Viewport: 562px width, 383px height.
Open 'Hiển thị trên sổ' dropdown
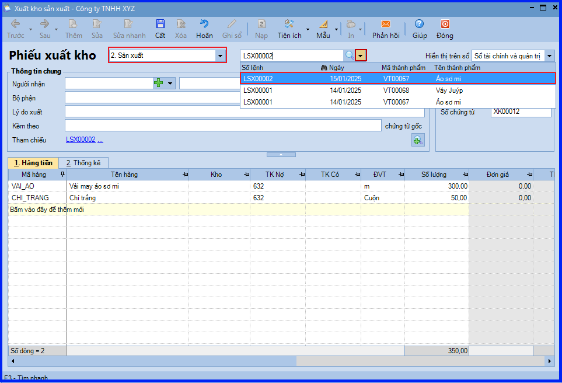tap(550, 56)
